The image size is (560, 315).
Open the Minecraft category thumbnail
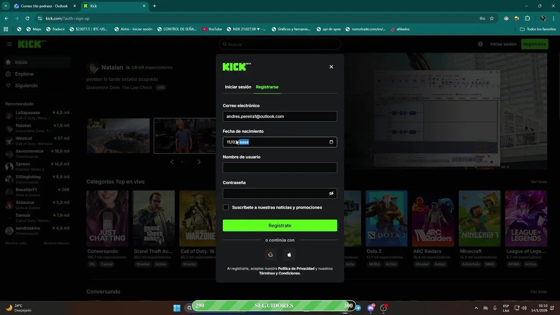(479, 218)
